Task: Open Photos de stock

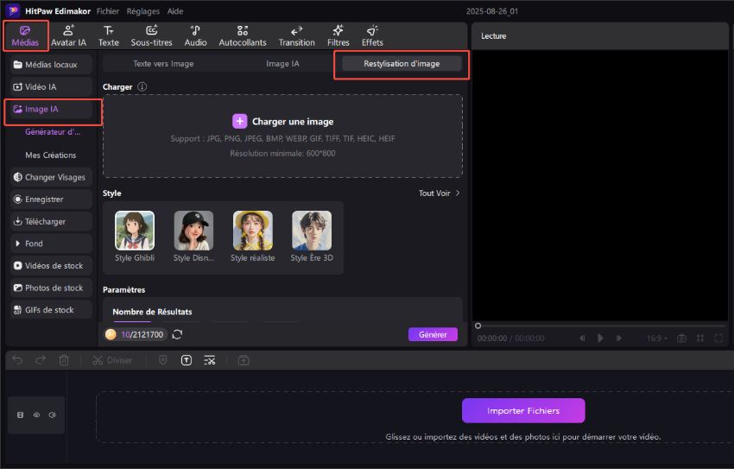Action: click(51, 288)
